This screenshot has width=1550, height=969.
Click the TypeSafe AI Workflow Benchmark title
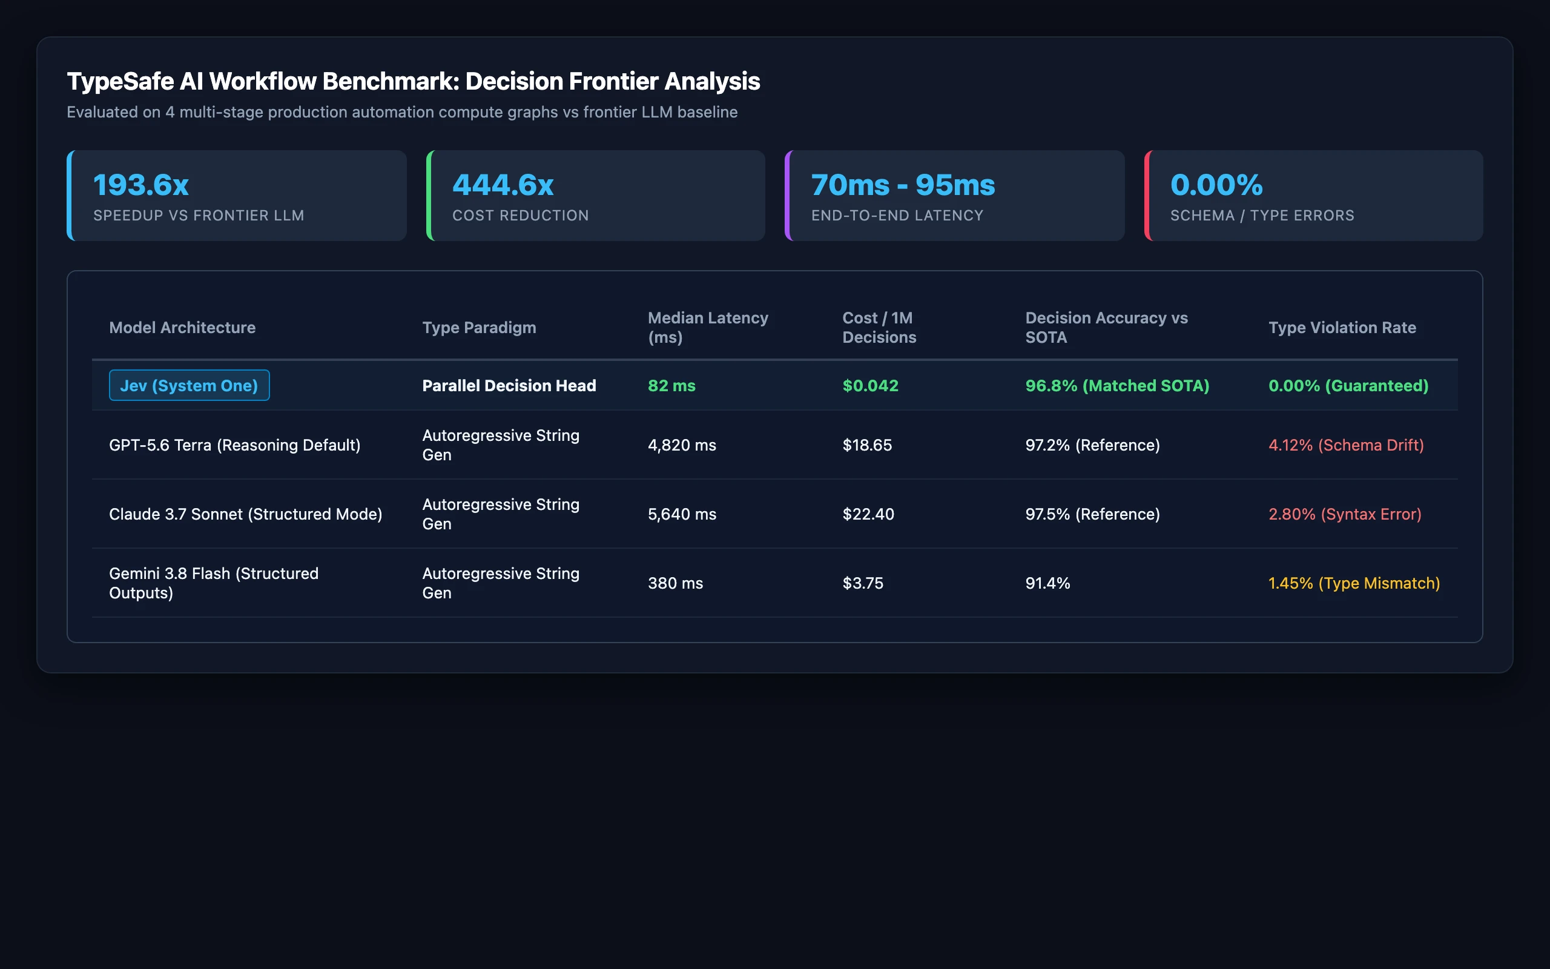click(x=413, y=81)
